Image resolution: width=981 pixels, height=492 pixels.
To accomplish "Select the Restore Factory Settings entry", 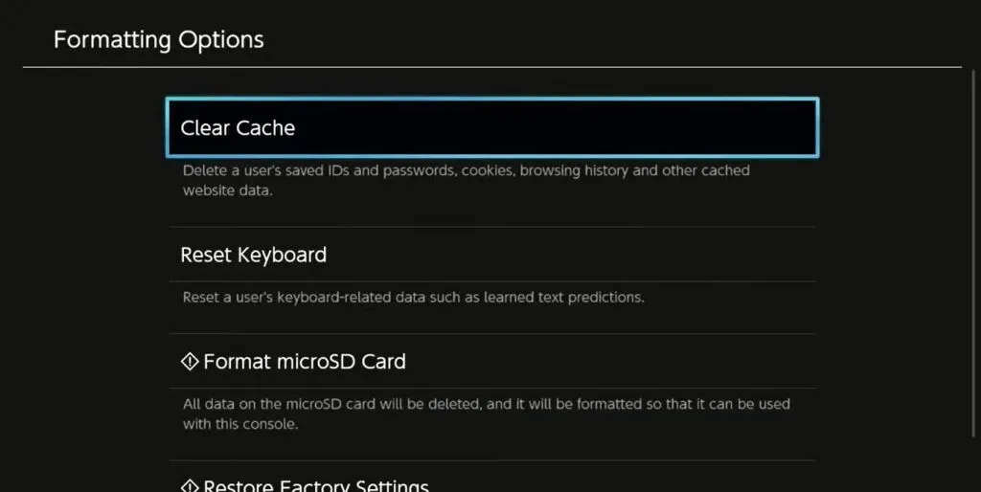I will pyautogui.click(x=492, y=482).
